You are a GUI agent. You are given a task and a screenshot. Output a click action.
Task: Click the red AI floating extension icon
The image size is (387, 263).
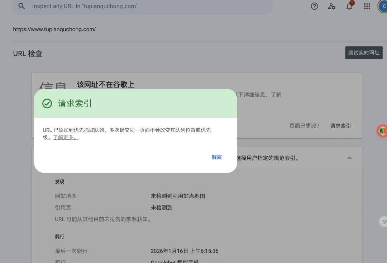tap(382, 131)
